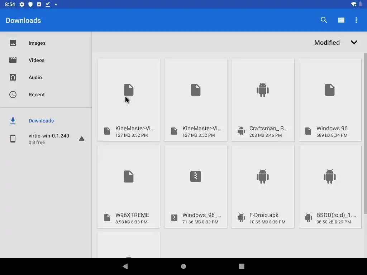
Task: Click the Images sidebar icon
Action: coord(13,43)
